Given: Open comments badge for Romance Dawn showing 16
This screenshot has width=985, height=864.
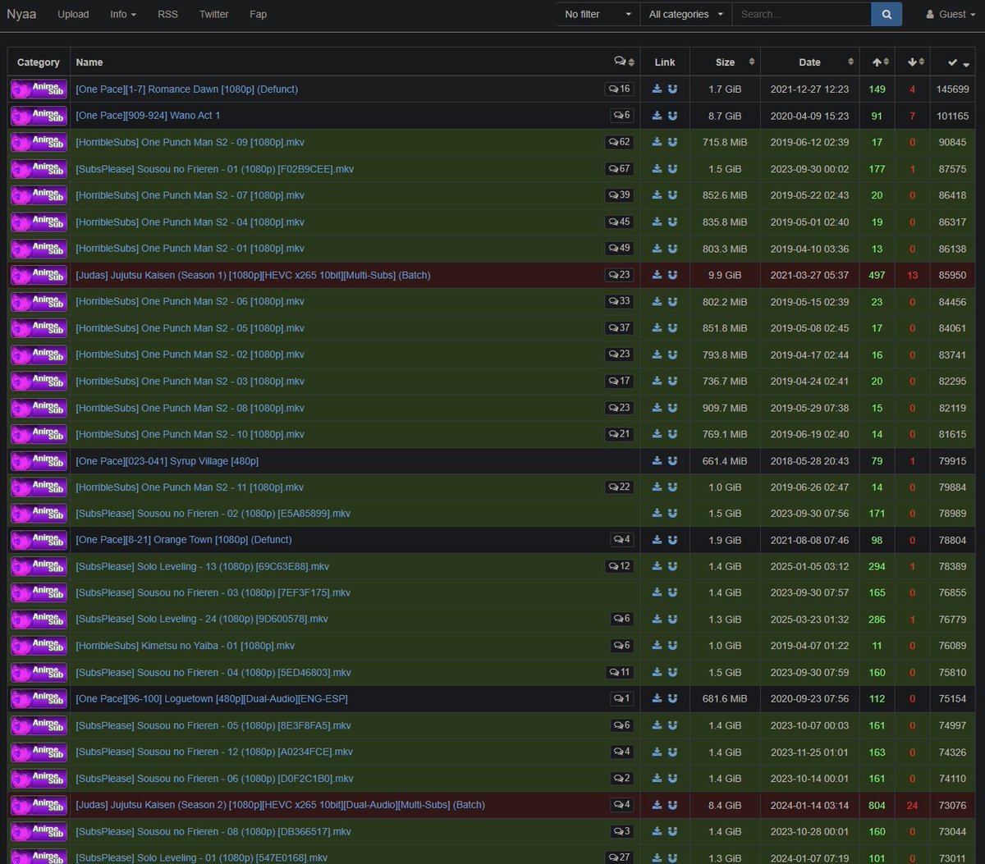Looking at the screenshot, I should coord(619,89).
